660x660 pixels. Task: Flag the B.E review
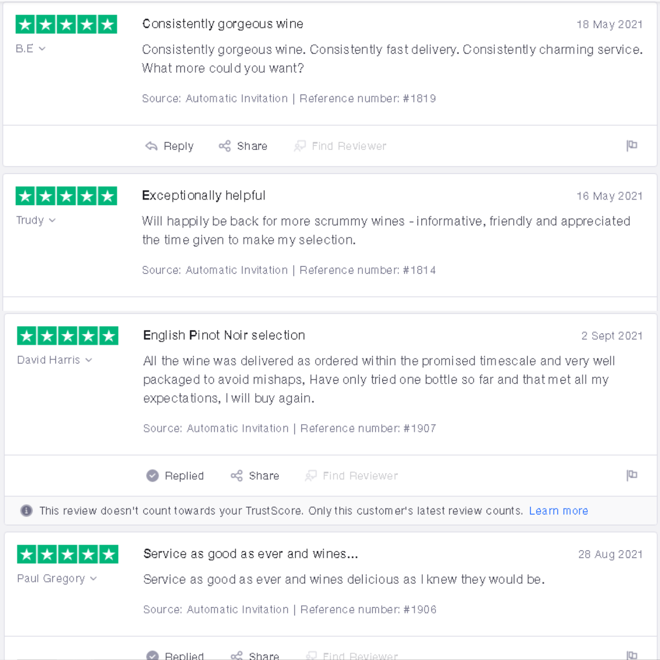632,145
